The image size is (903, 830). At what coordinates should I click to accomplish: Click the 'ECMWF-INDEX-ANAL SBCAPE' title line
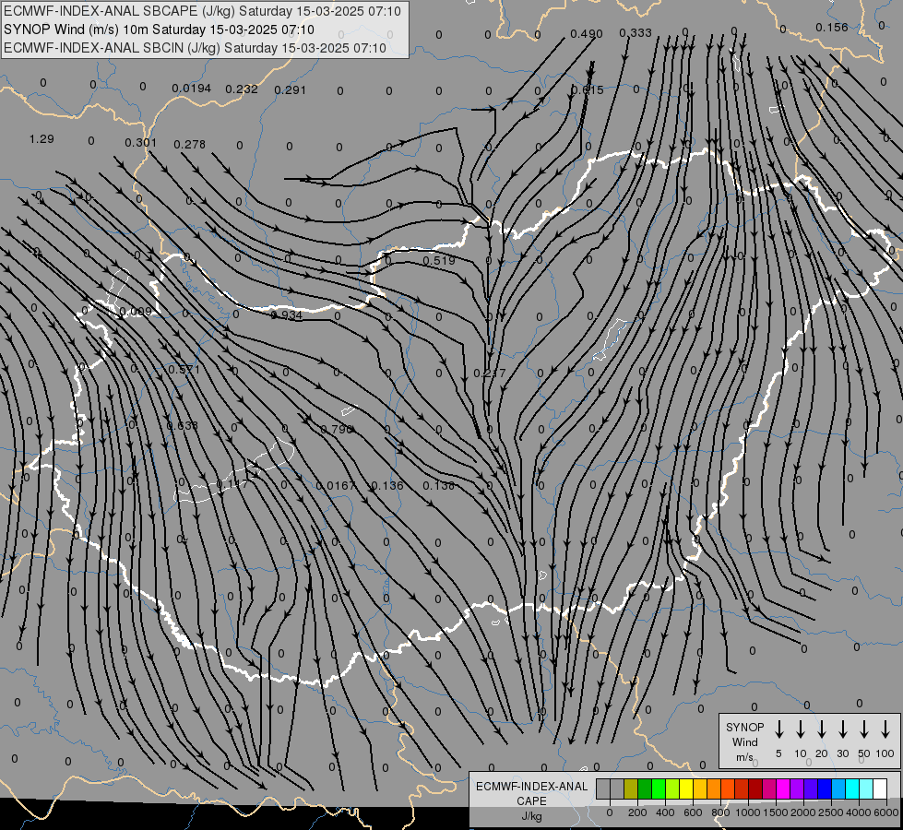[x=202, y=11]
